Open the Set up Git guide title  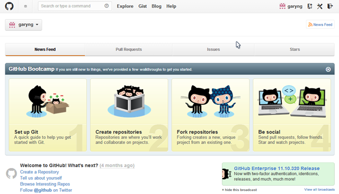click(26, 132)
